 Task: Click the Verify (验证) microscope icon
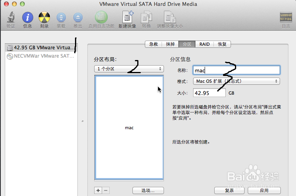point(11,17)
